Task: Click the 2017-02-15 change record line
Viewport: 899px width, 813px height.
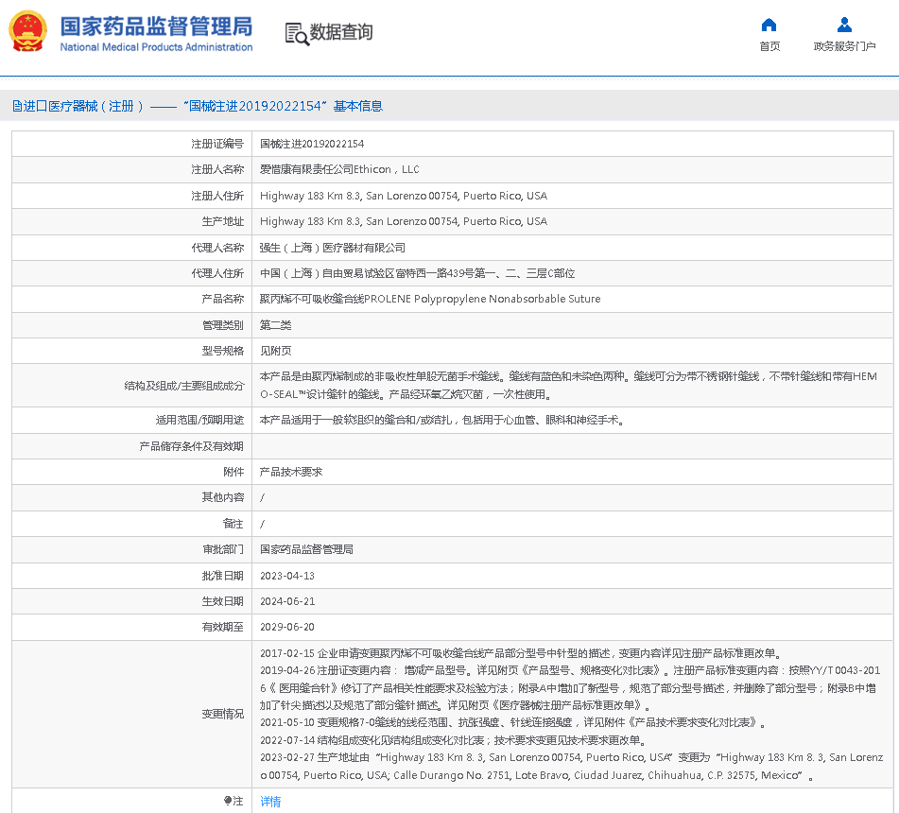Action: coord(521,653)
